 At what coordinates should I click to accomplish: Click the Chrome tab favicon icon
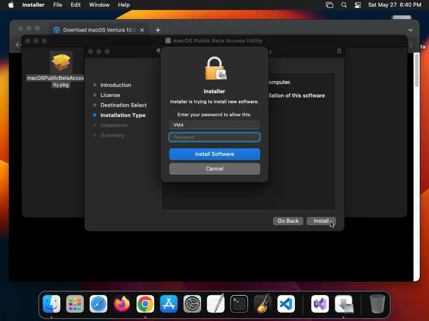[x=57, y=30]
